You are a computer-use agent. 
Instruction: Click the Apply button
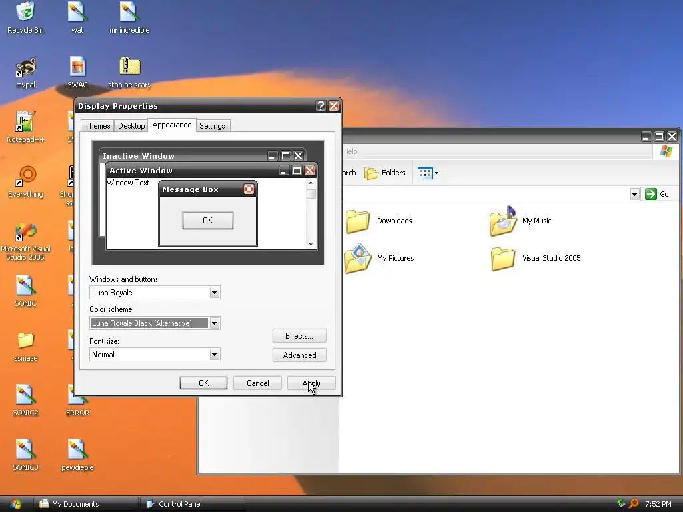click(311, 383)
